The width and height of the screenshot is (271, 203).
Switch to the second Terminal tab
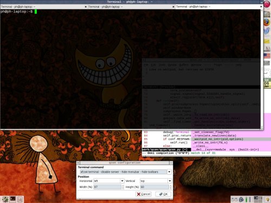[x=130, y=6]
